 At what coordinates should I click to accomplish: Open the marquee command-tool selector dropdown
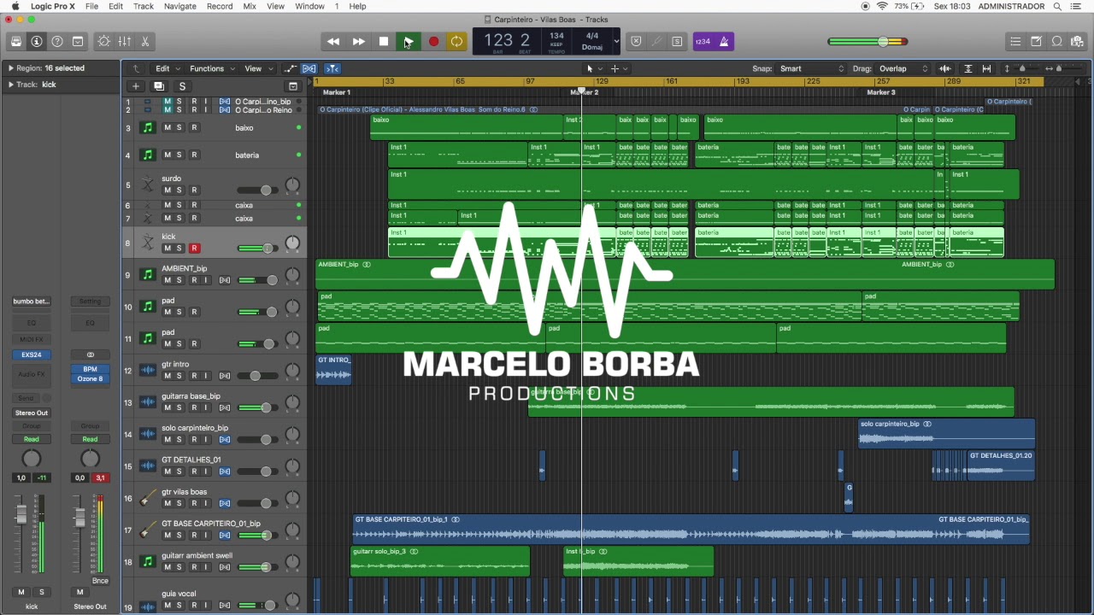coord(618,68)
